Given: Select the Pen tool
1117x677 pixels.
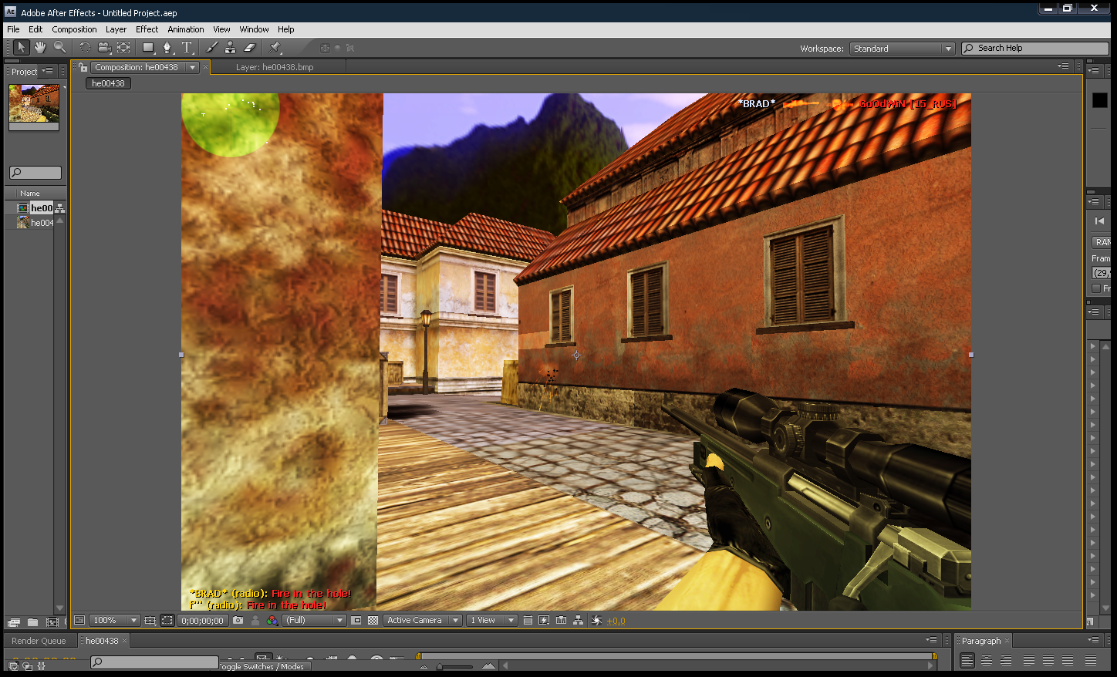Looking at the screenshot, I should click(167, 48).
